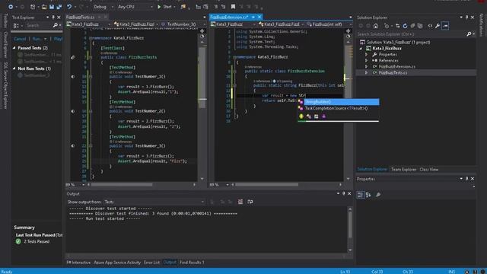Click the Collapse All icon in Solution Explorer
The height and width of the screenshot is (274, 487).
(412, 26)
